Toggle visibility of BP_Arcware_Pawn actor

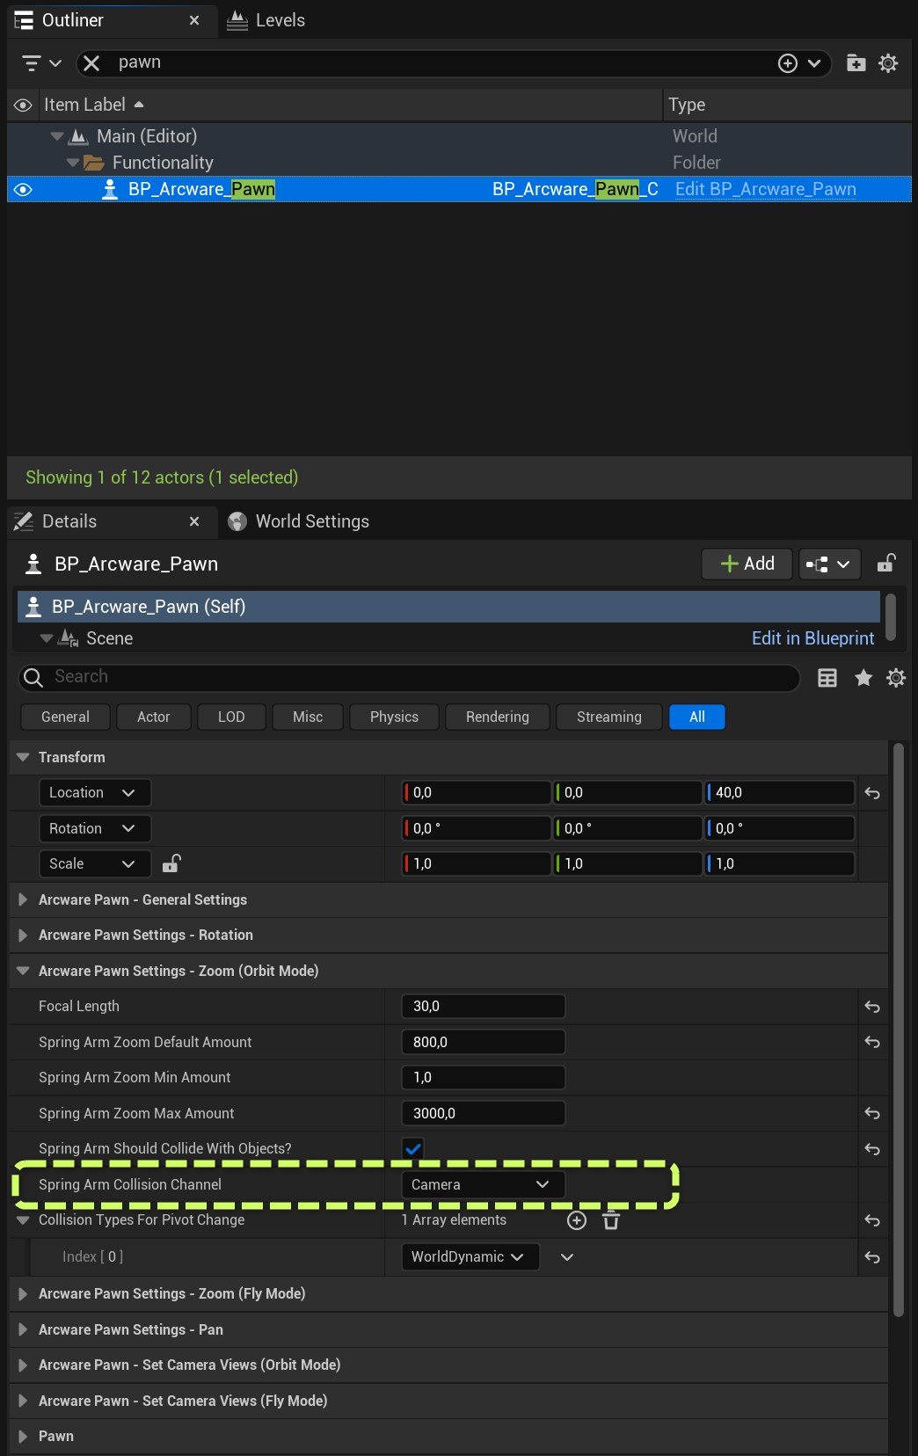[x=24, y=189]
